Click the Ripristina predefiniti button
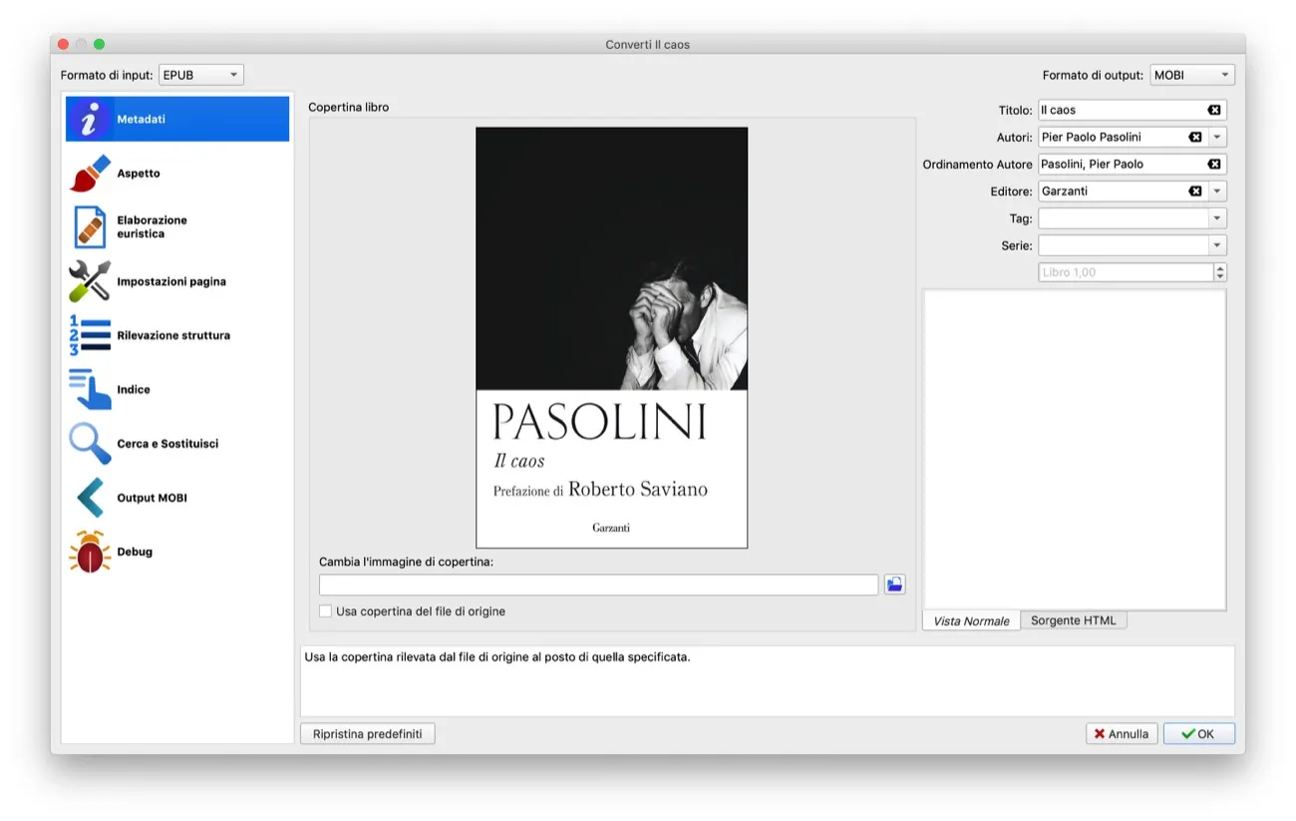Image resolution: width=1296 pixels, height=821 pixels. [x=367, y=733]
